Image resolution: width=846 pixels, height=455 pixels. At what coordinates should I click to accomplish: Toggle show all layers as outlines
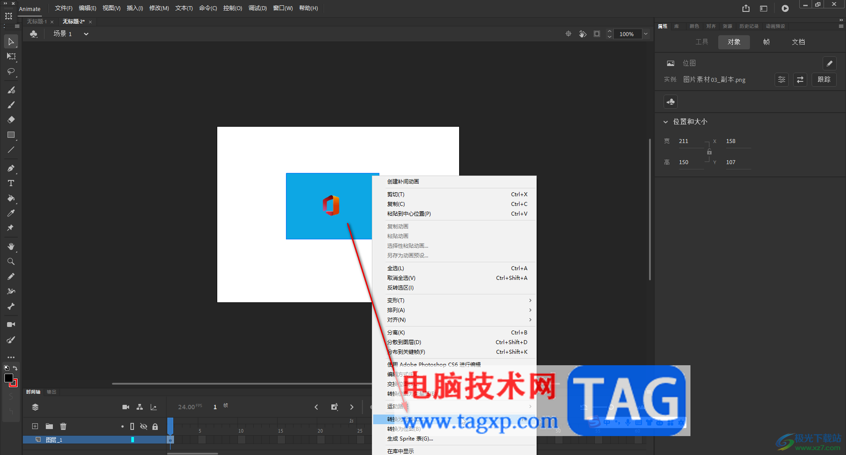tap(132, 426)
